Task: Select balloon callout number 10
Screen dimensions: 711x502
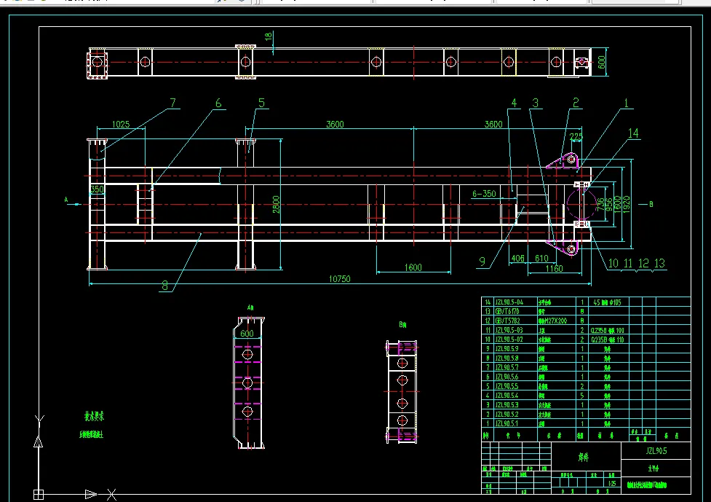Action: [613, 263]
